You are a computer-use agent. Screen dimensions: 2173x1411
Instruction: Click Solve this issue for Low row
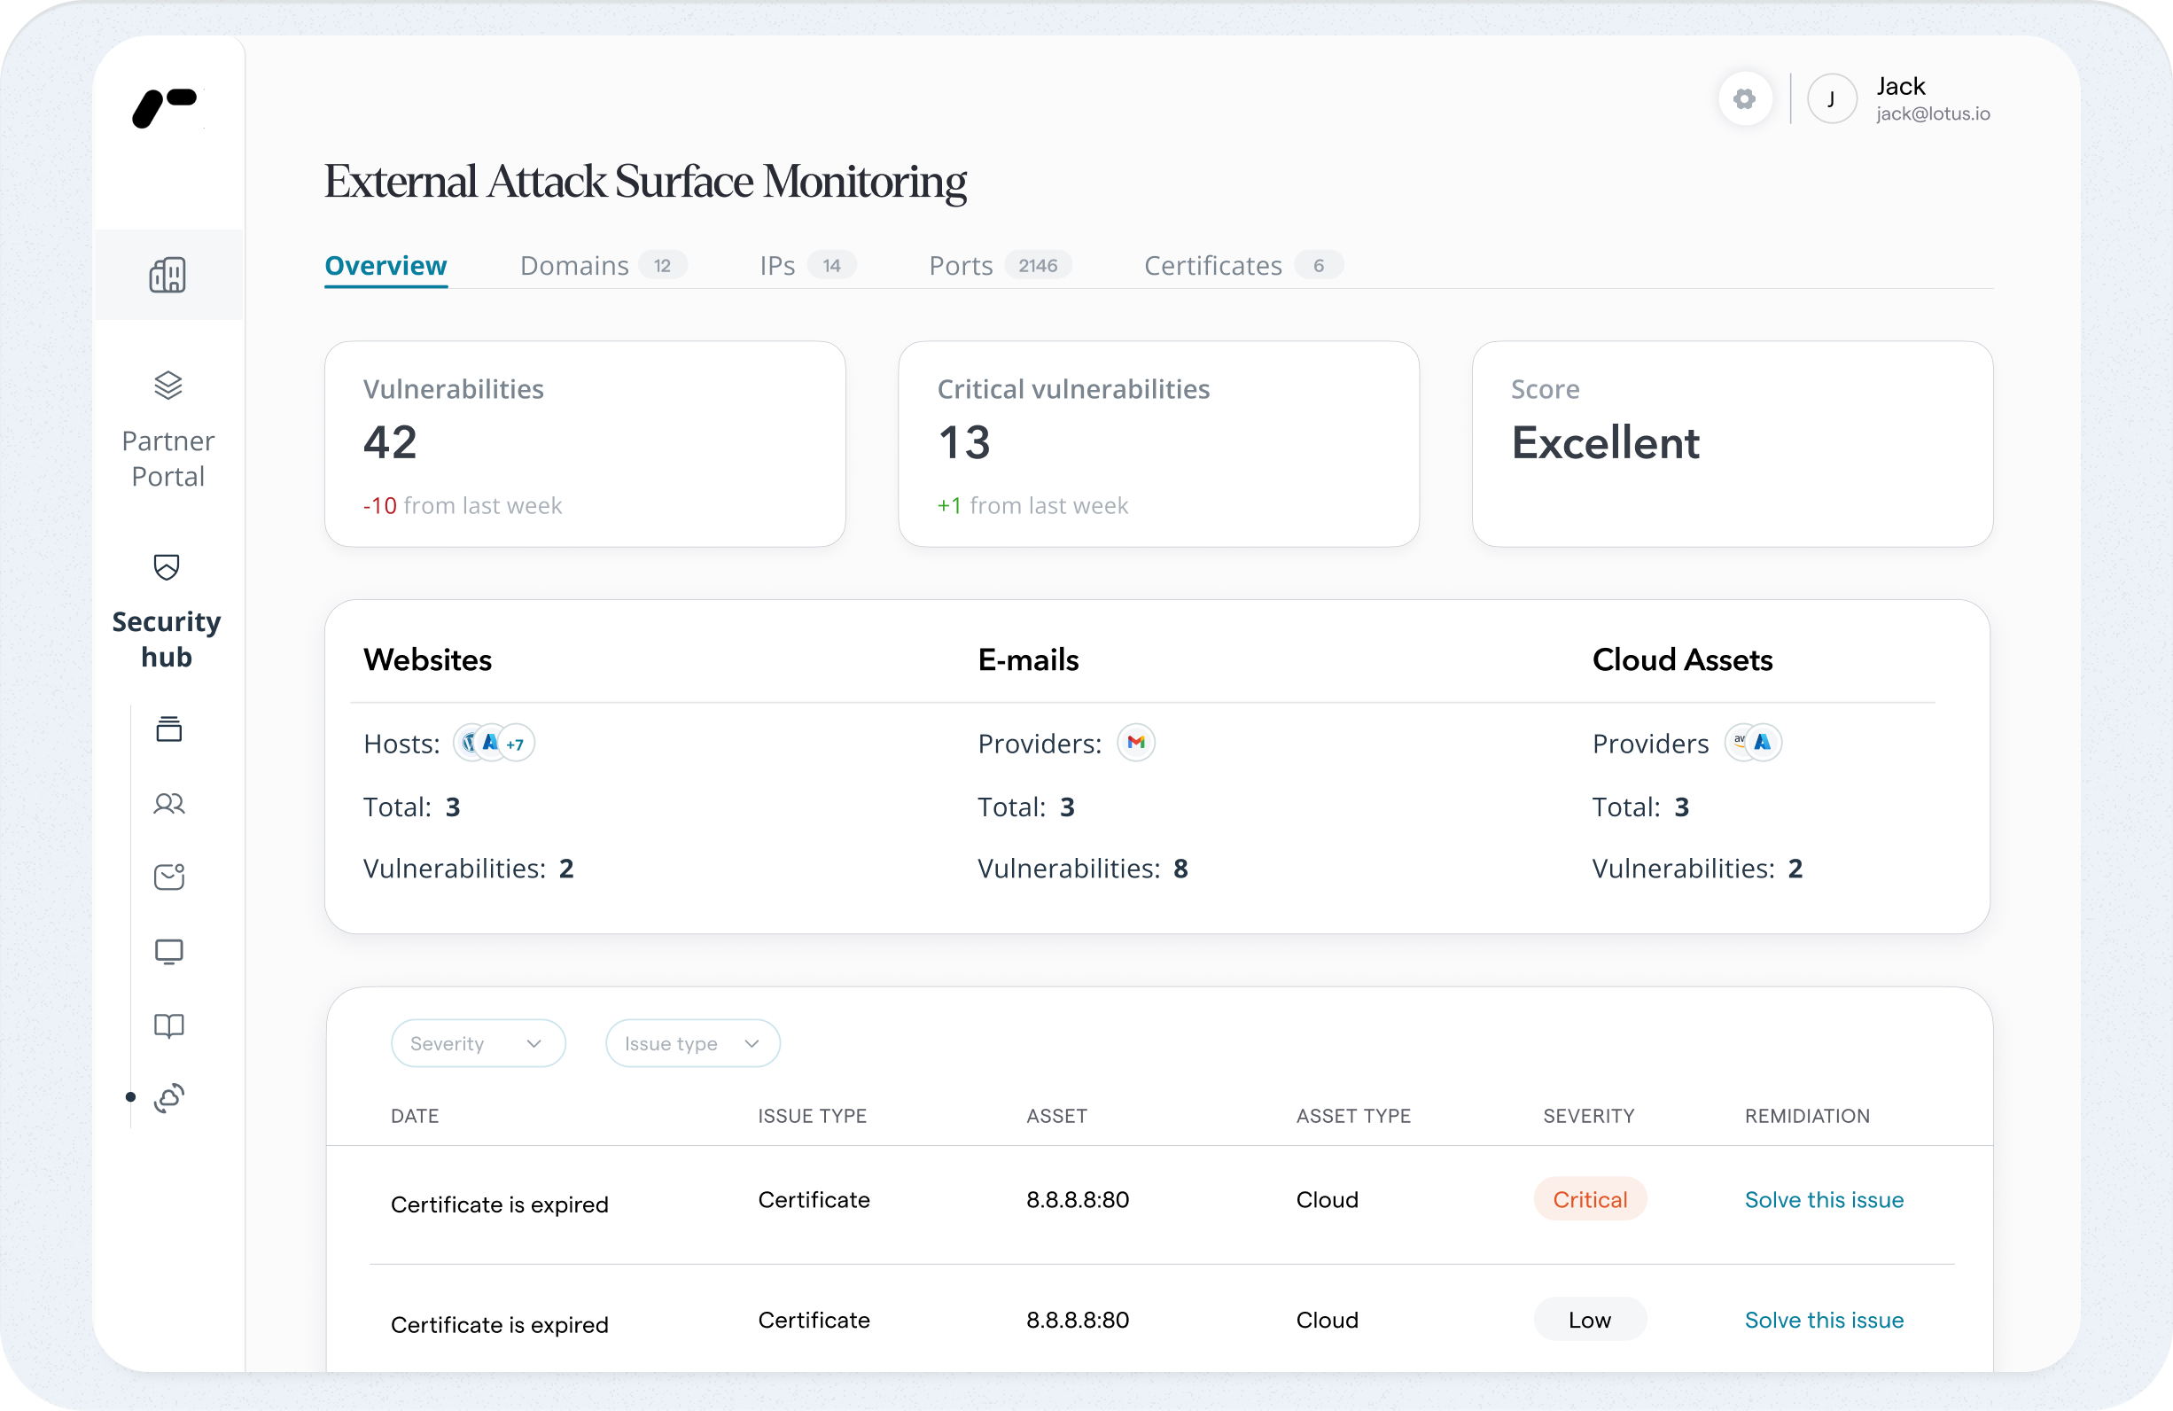click(1823, 1320)
